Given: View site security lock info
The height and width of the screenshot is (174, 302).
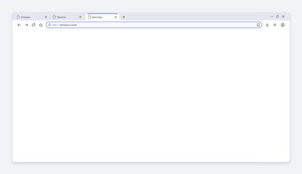Looking at the screenshot, I should (x=49, y=25).
